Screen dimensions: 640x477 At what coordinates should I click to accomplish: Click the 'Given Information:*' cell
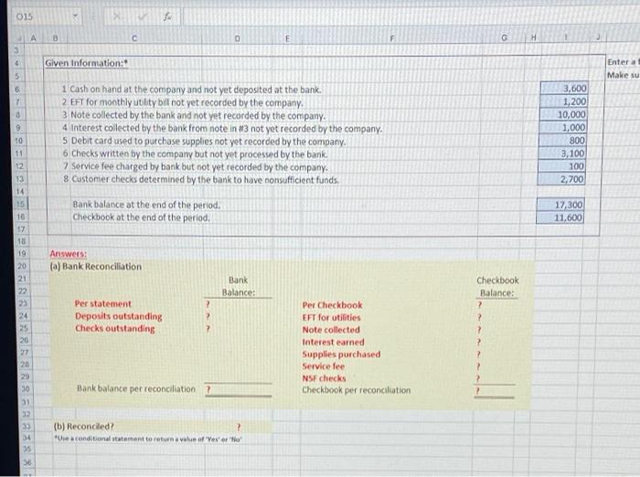[87, 63]
